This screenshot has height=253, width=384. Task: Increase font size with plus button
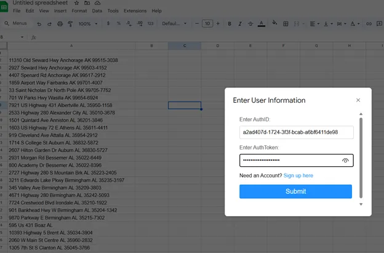point(218,23)
